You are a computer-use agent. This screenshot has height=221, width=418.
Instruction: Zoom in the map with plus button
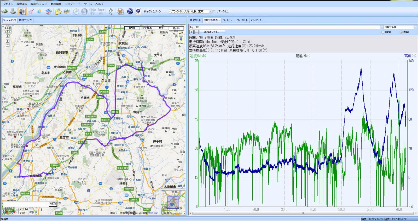pyautogui.click(x=8, y=41)
